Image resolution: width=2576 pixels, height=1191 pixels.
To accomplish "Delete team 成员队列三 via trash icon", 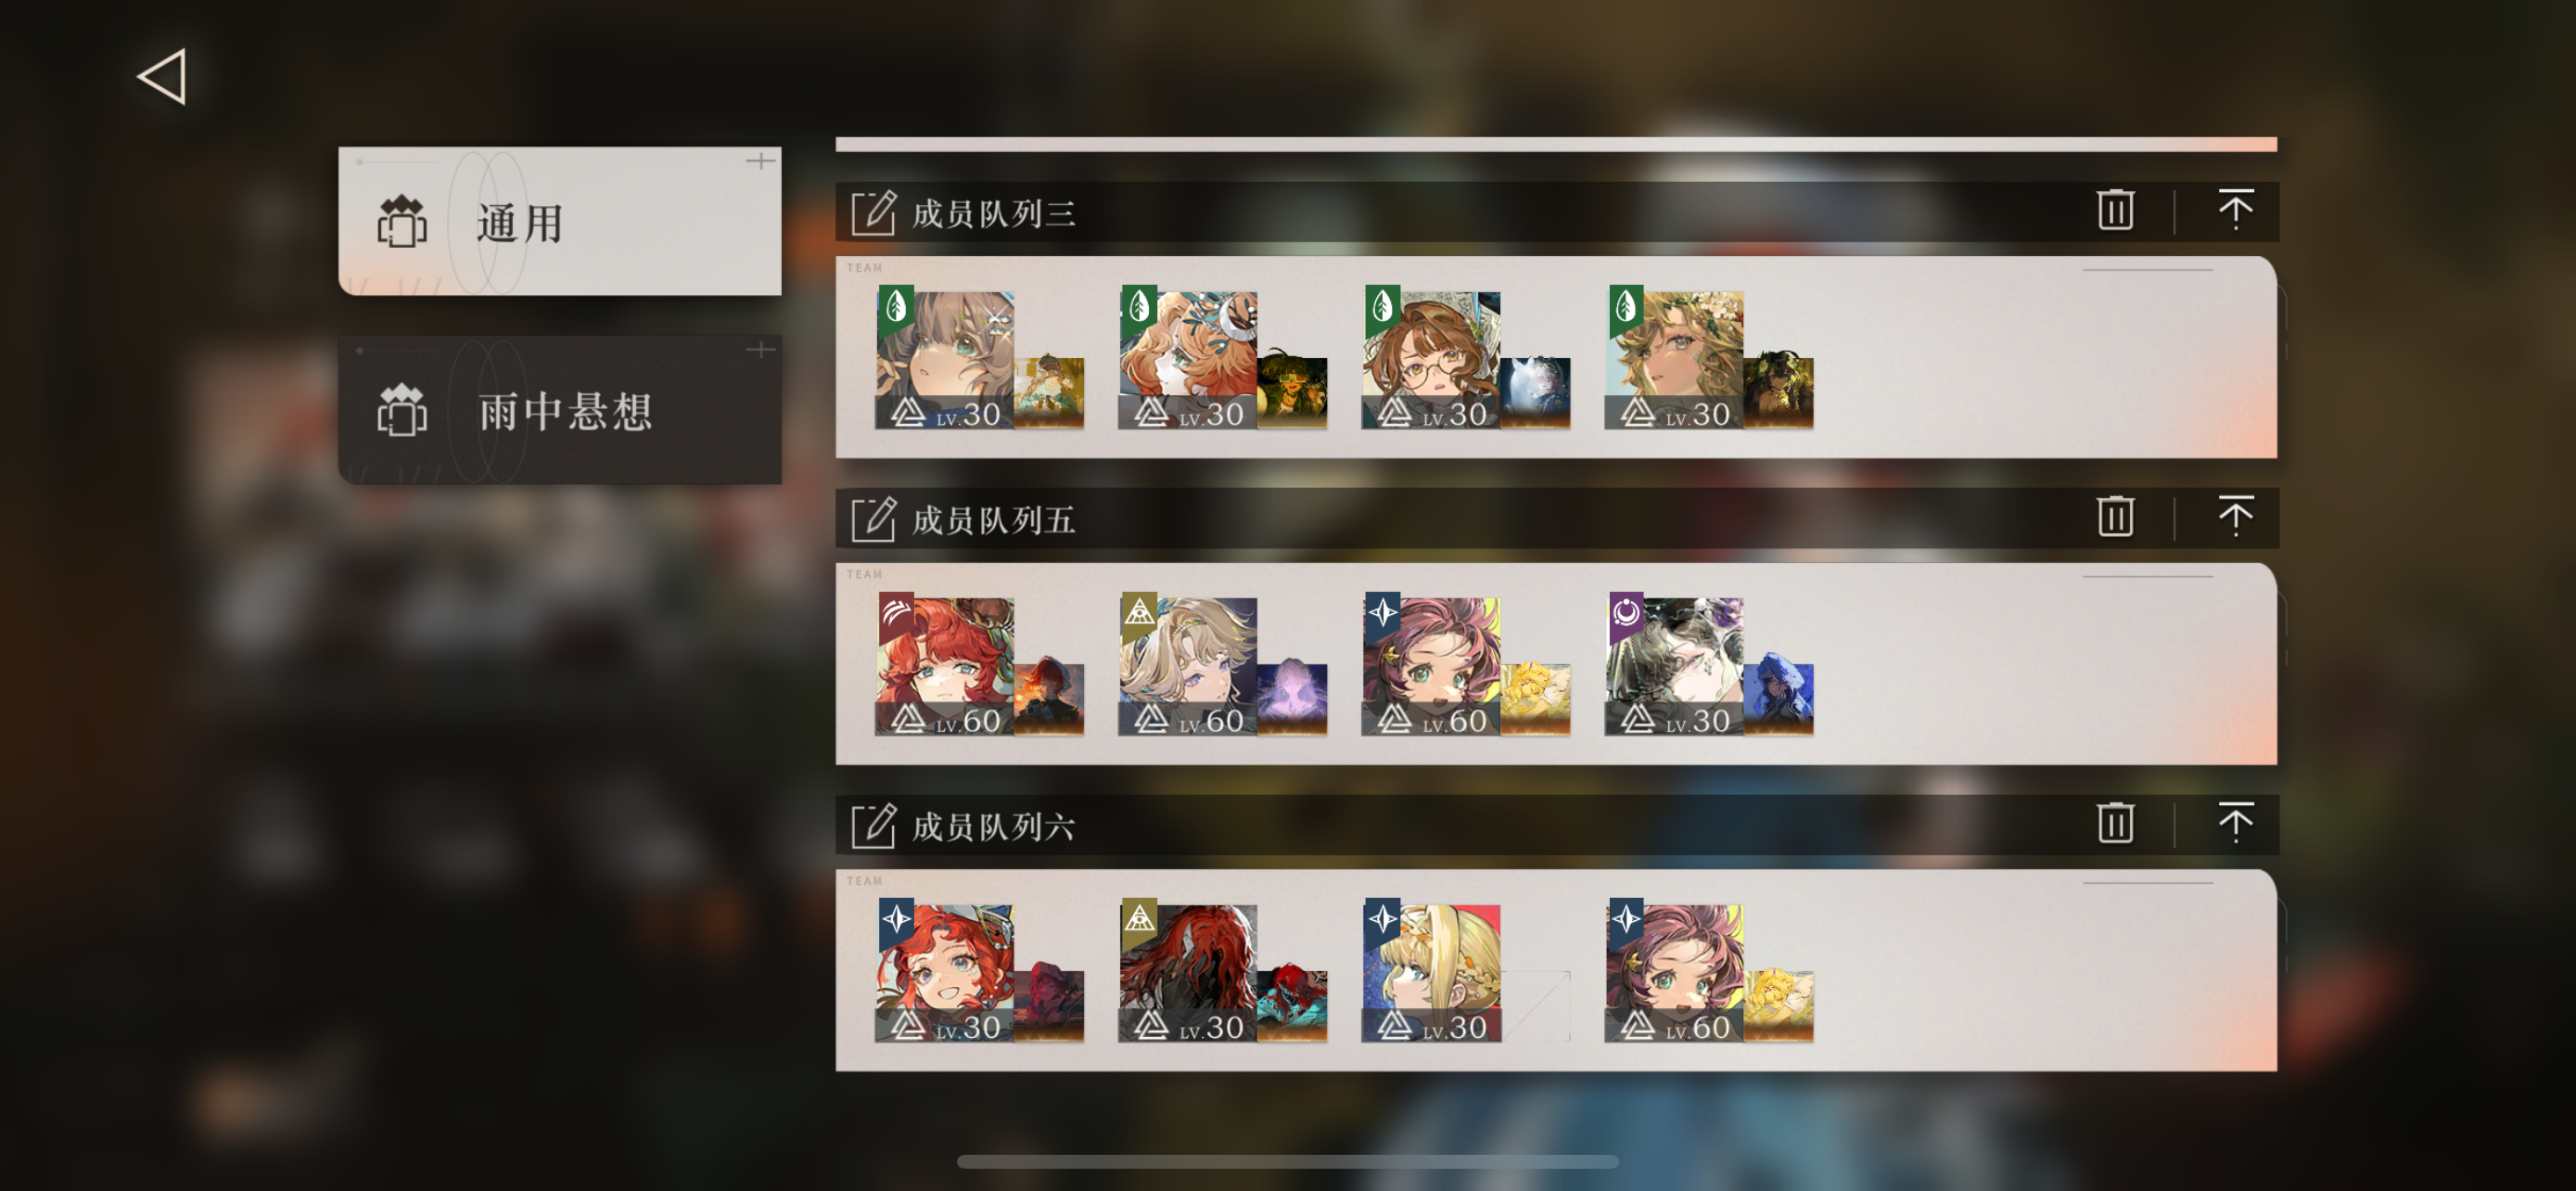I will point(2115,210).
